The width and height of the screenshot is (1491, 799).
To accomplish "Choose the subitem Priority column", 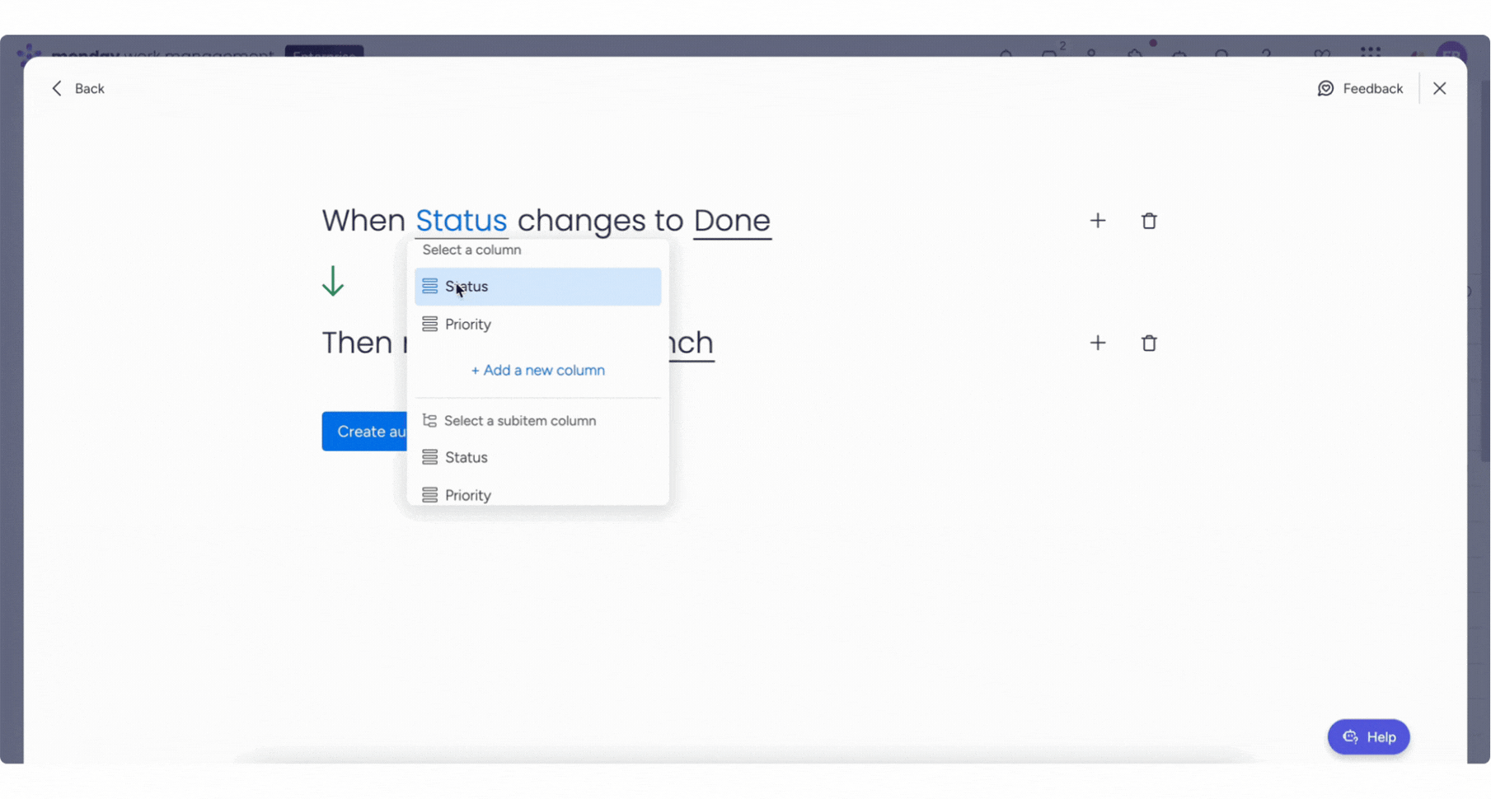I will [468, 494].
